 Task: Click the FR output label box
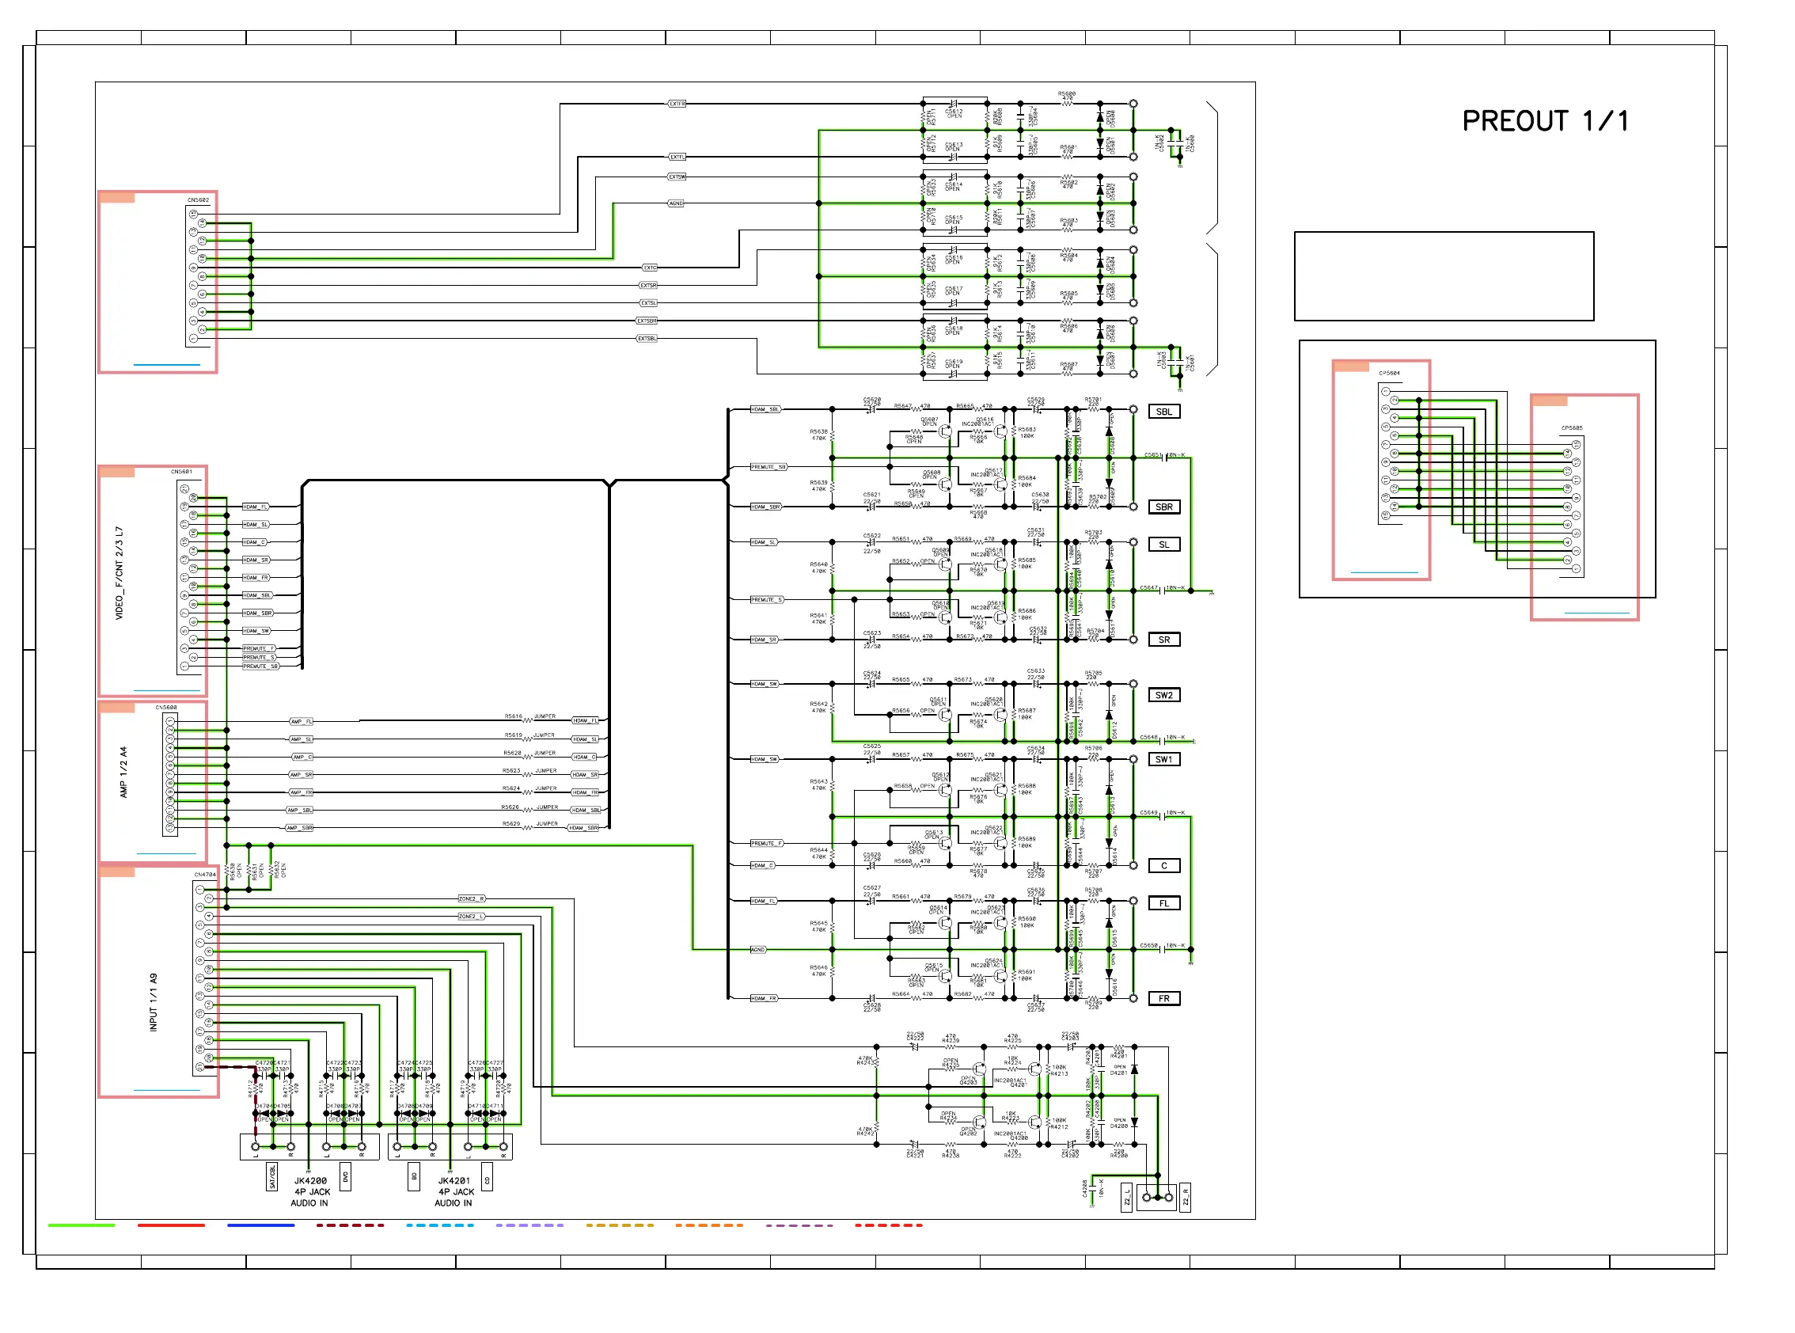point(1163,999)
